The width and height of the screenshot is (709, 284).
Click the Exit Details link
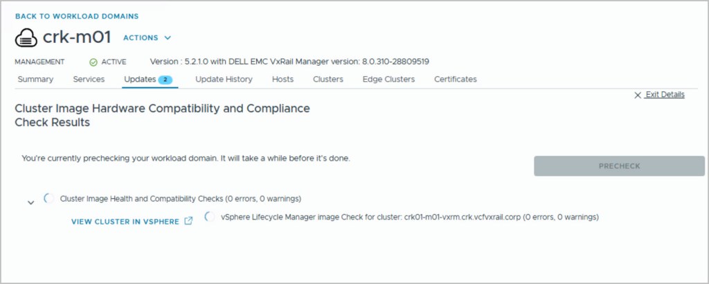tap(665, 95)
